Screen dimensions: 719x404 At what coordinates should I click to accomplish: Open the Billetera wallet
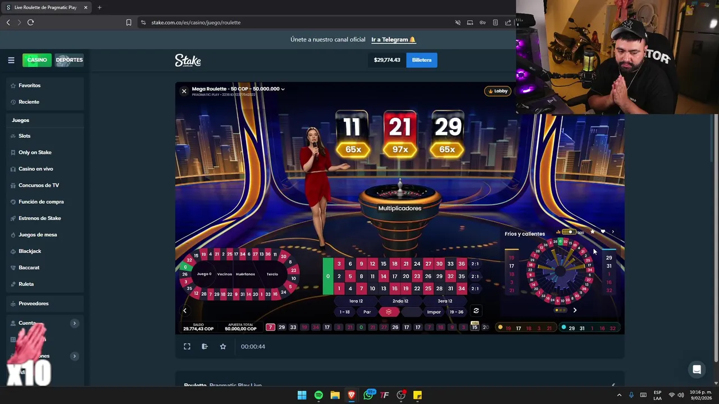(x=422, y=60)
